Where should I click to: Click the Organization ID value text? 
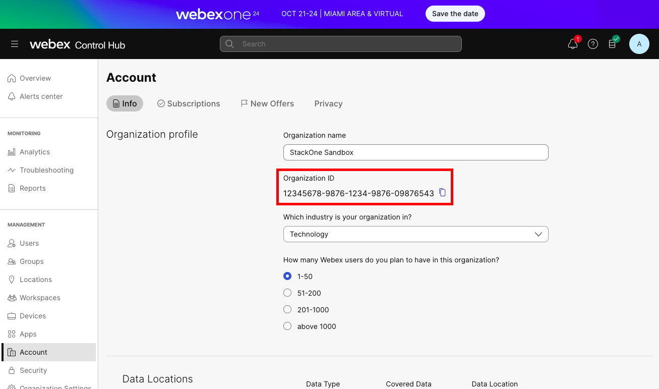pos(358,193)
